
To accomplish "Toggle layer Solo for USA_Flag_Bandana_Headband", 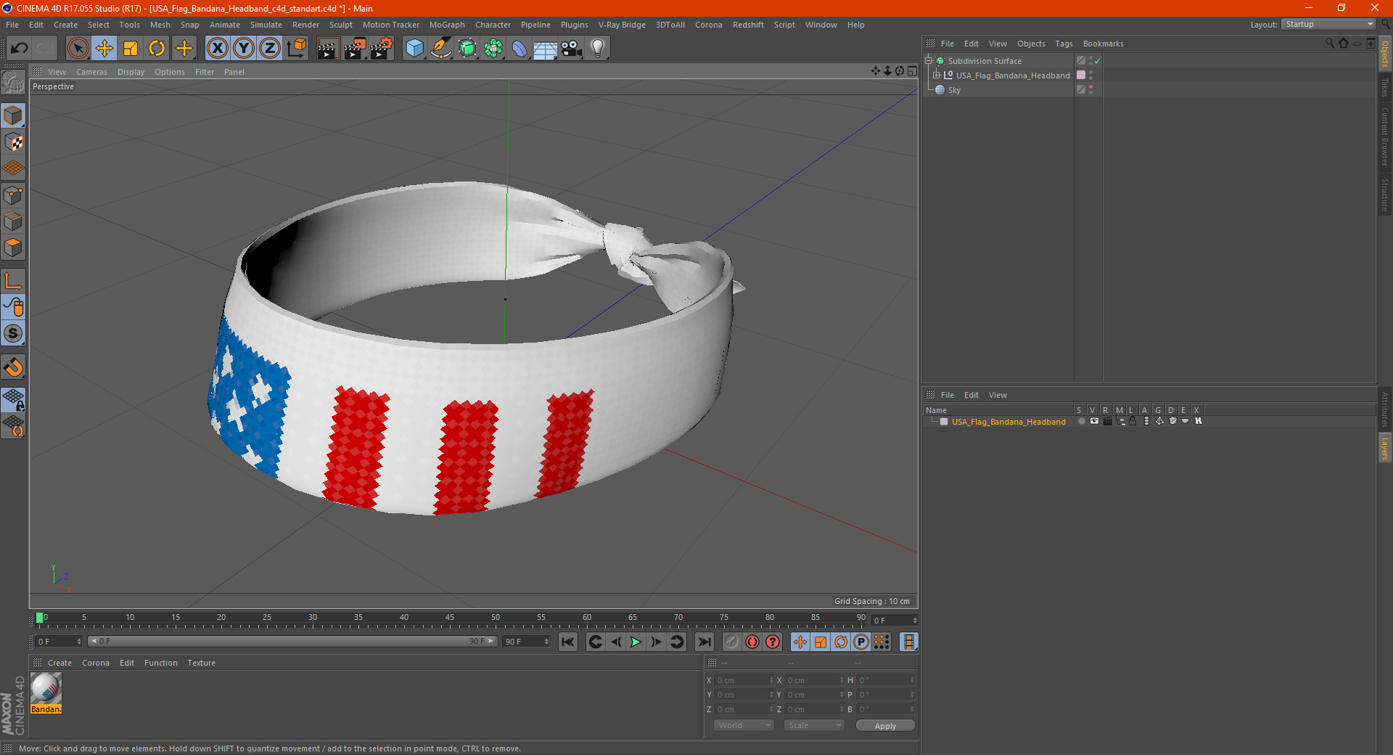I will click(1081, 421).
